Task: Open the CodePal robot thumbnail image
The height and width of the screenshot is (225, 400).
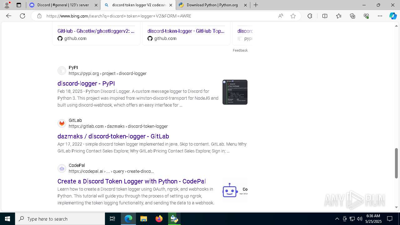Action: click(x=235, y=190)
